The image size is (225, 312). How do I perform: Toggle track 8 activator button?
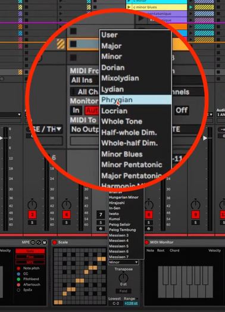[x=149, y=215]
